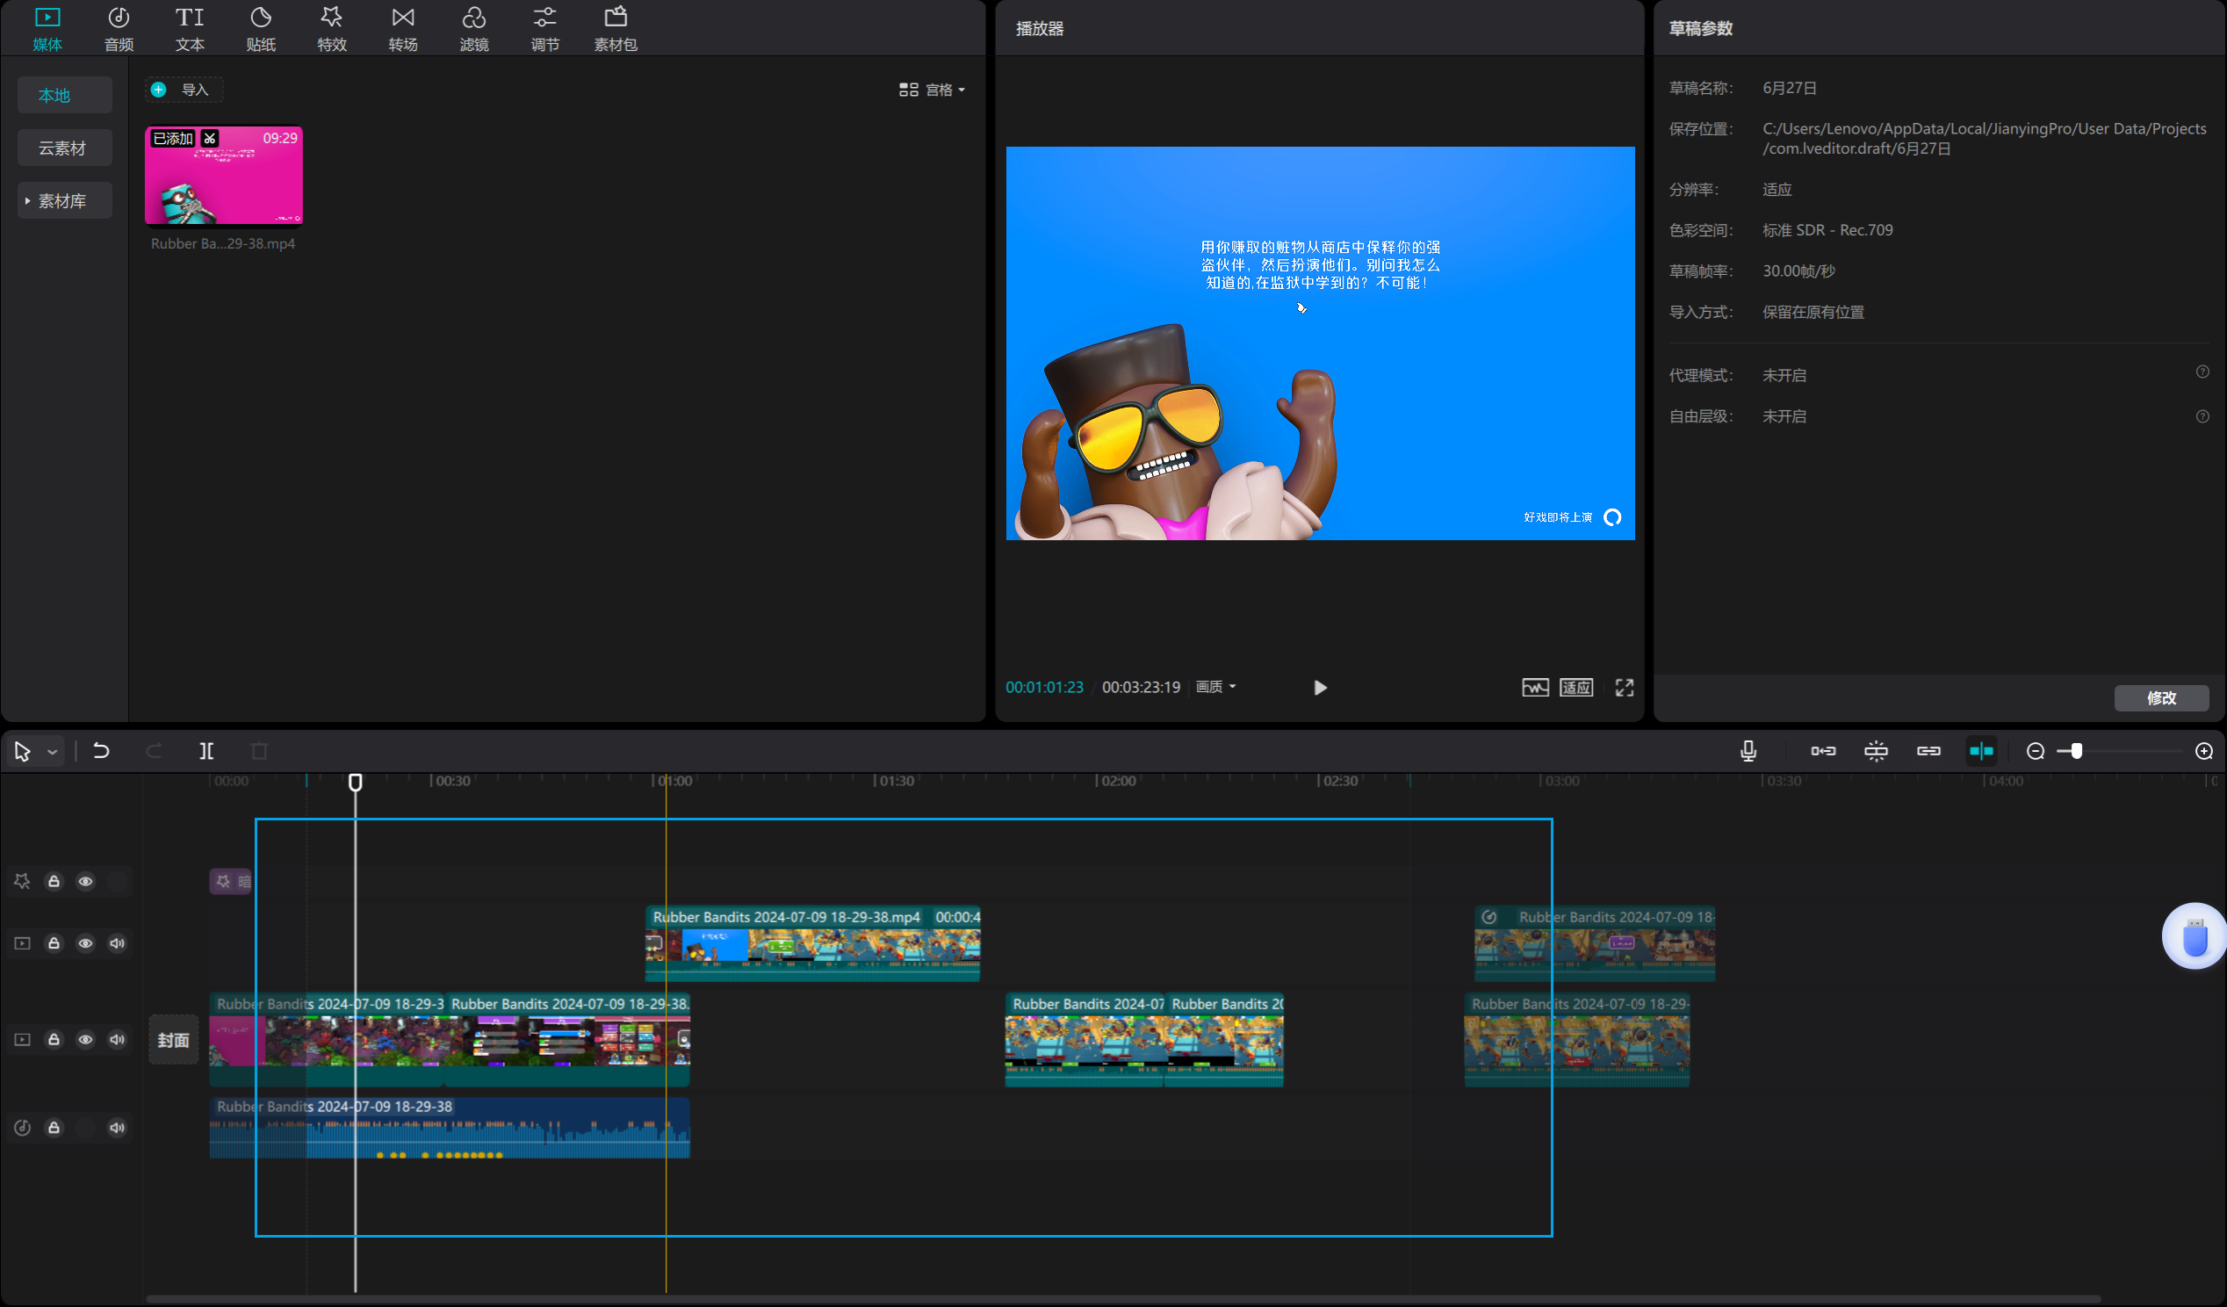This screenshot has height=1307, width=2227.
Task: Open the 滤镜 filters tab
Action: [x=473, y=28]
